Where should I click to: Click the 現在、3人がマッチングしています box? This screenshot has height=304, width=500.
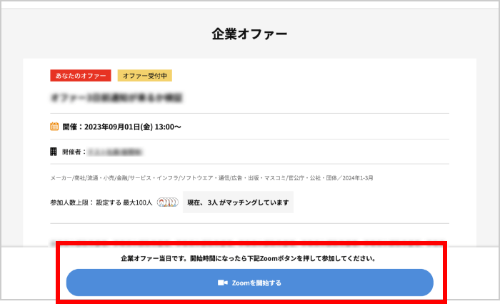238,202
